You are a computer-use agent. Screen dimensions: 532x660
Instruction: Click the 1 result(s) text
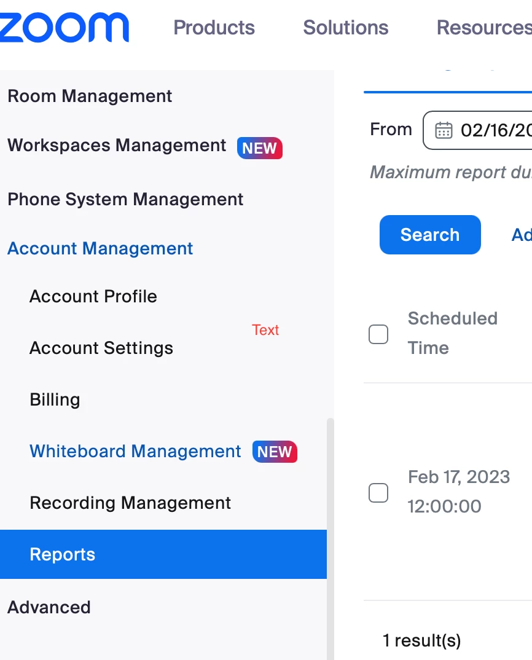(x=421, y=640)
